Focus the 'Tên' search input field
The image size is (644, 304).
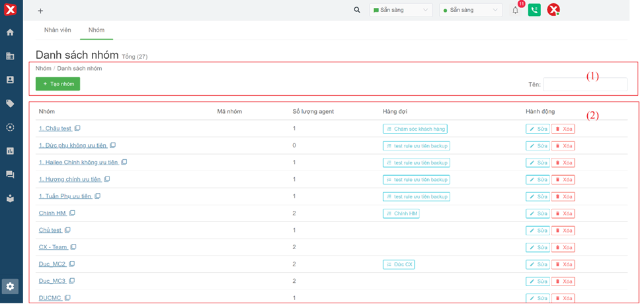point(584,85)
